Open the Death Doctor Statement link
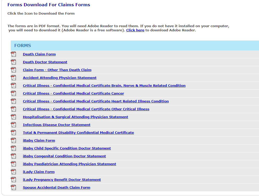The width and height of the screenshot is (259, 196). click(45, 62)
